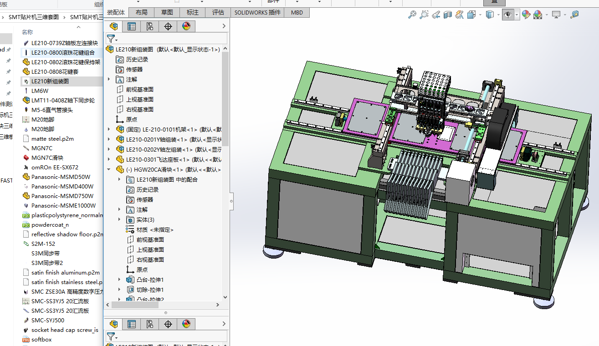Expand the 实体(3) folder node

(x=120, y=219)
